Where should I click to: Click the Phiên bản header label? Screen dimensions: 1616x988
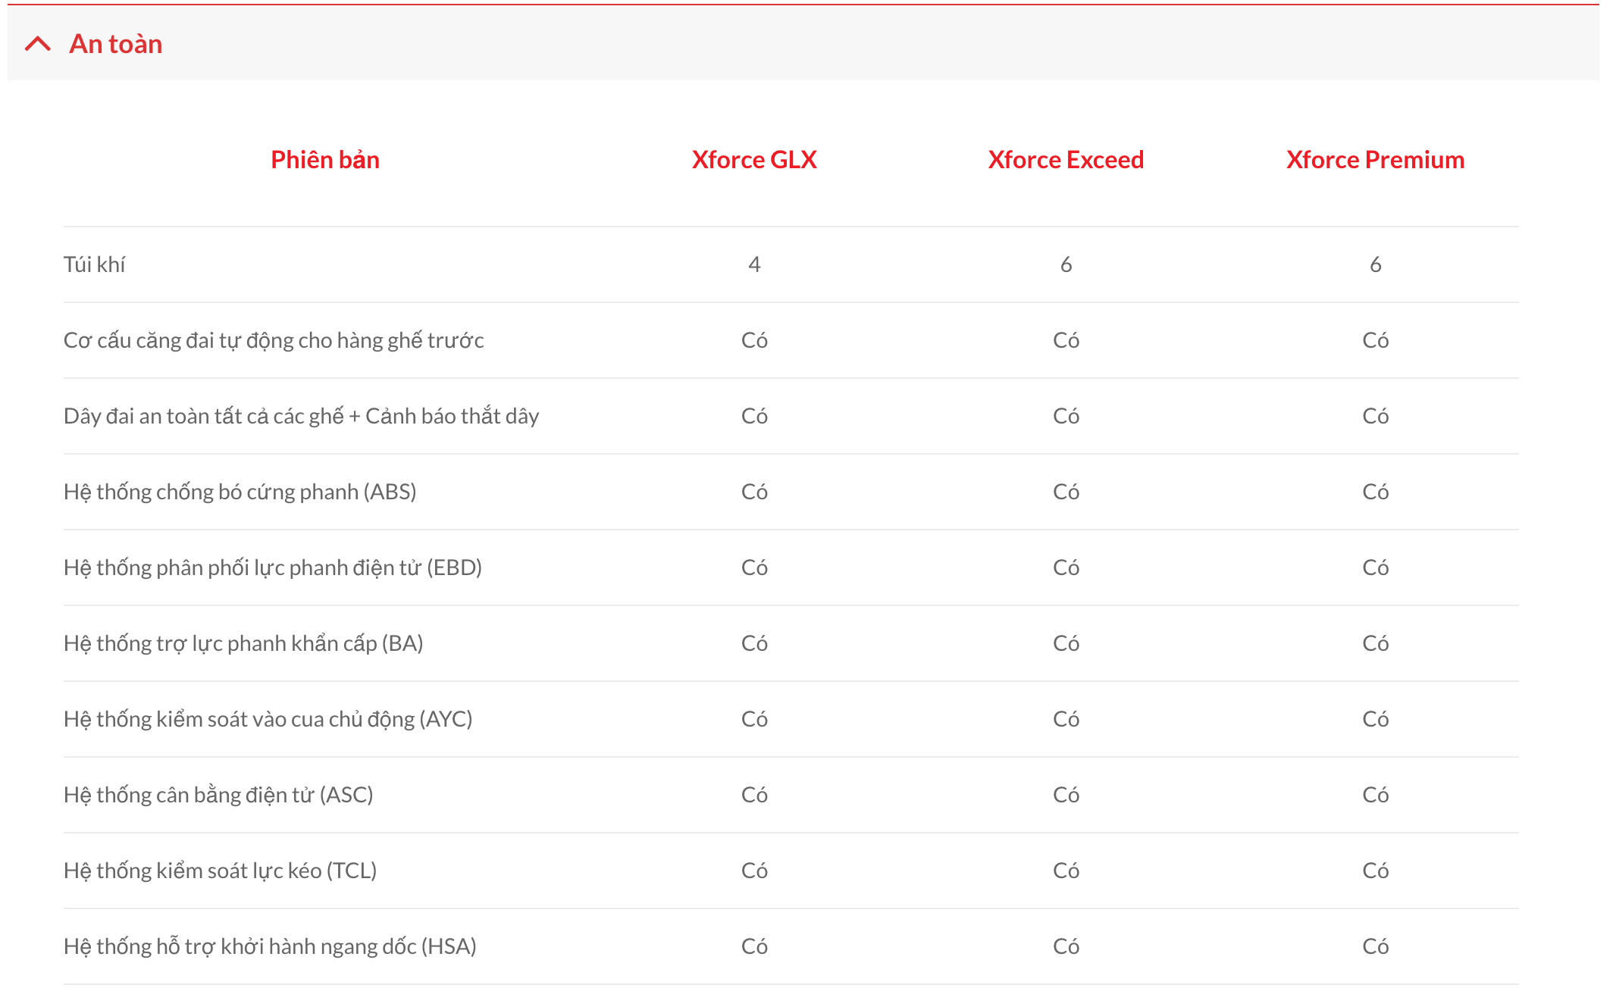coord(325,160)
